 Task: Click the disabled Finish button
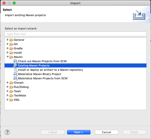point(134,132)
